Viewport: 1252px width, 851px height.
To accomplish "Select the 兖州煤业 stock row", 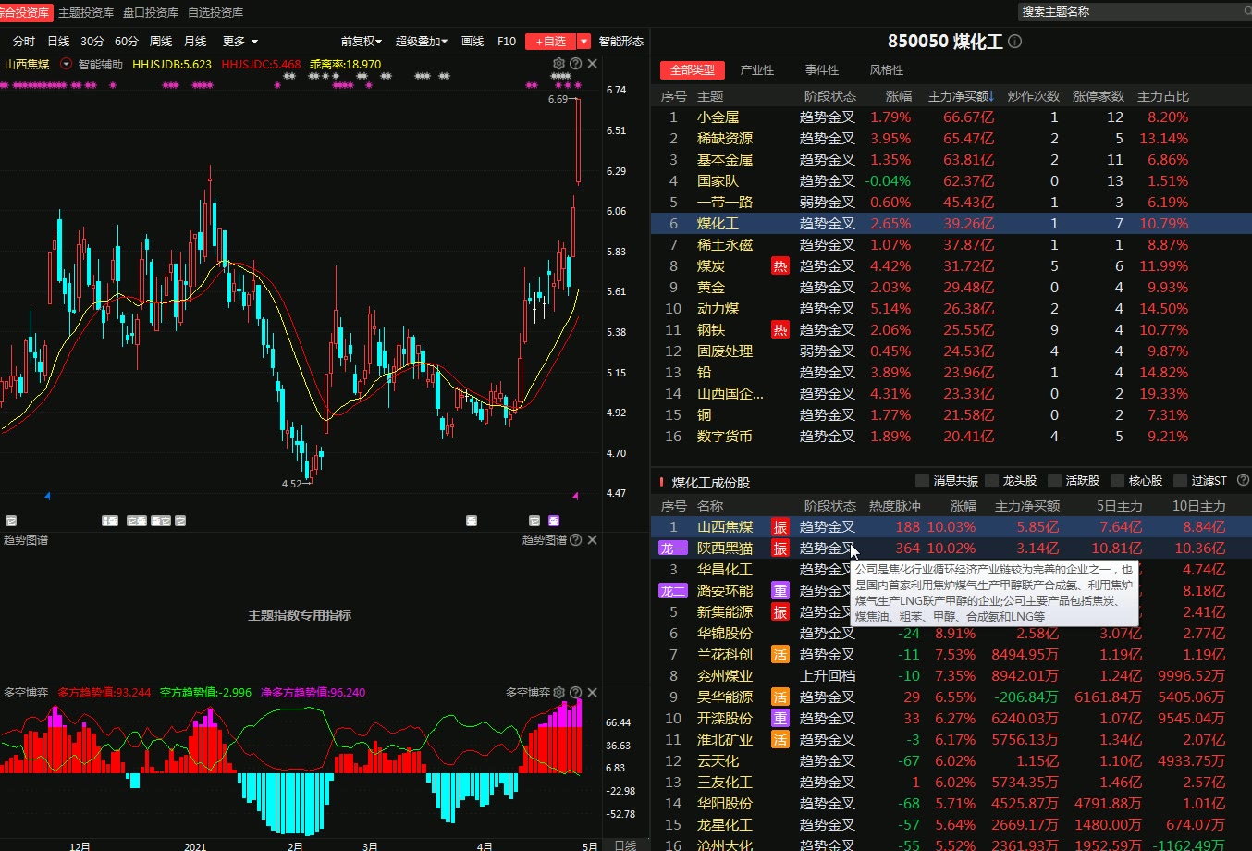I will 951,676.
